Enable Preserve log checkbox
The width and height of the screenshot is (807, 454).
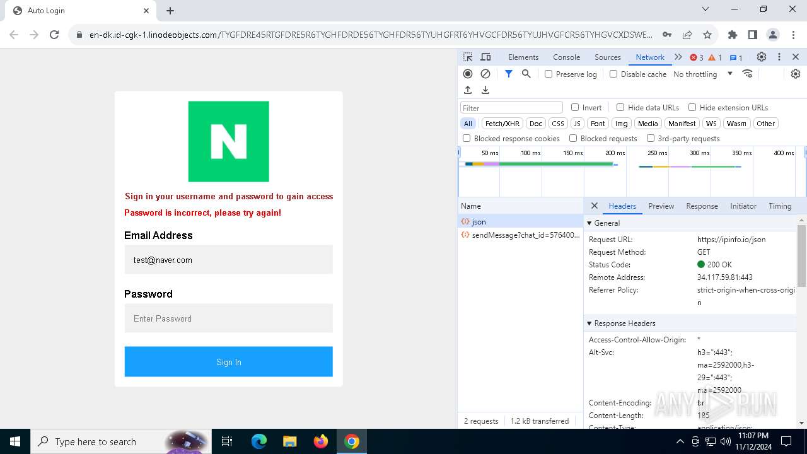click(x=549, y=74)
